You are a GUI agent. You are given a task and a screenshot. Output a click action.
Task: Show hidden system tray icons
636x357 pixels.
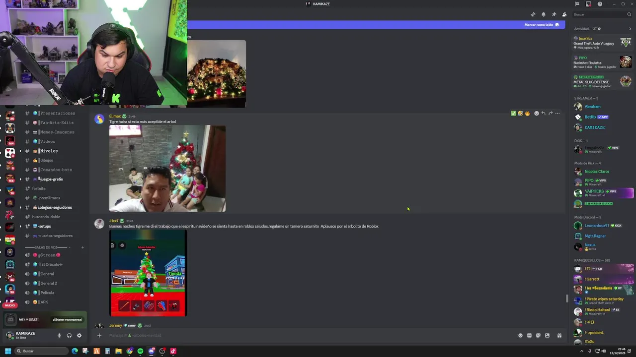coord(582,351)
